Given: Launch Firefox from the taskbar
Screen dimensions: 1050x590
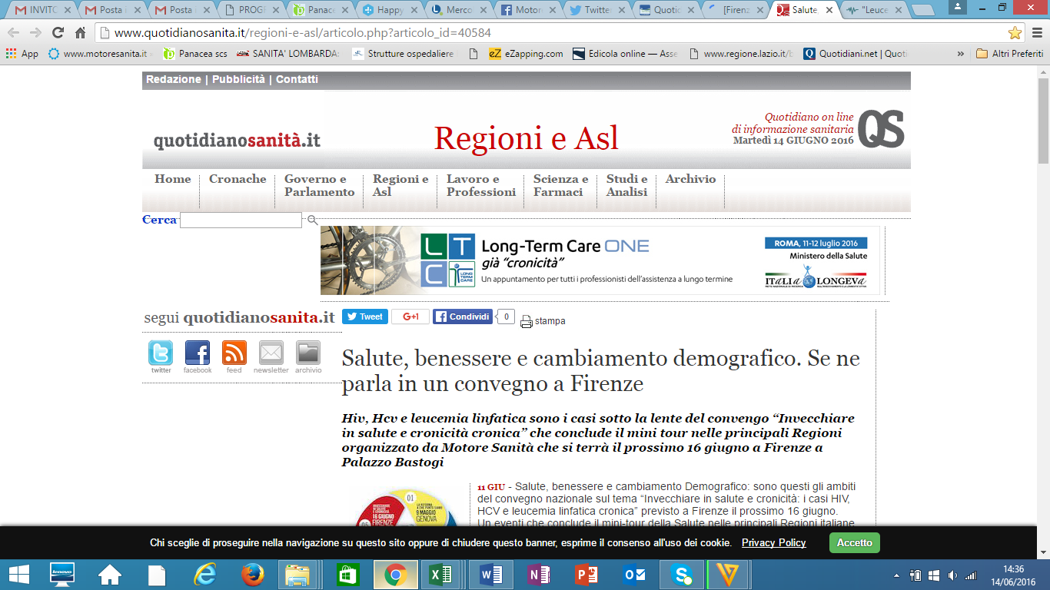Looking at the screenshot, I should (251, 575).
